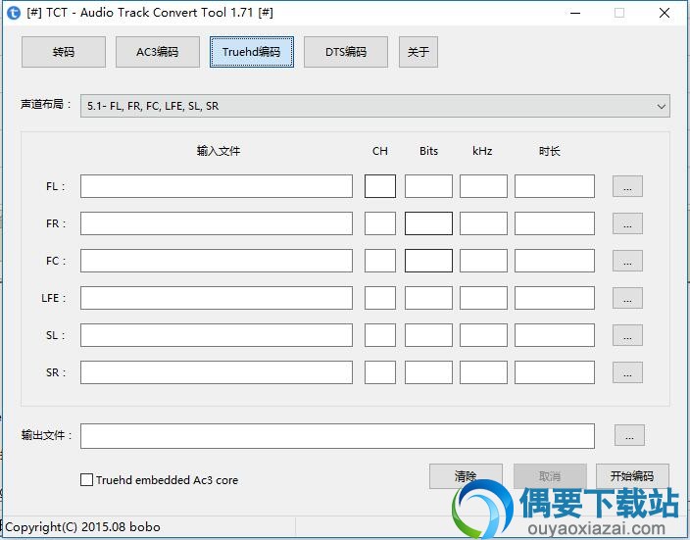Click the SL input file field

(x=217, y=335)
